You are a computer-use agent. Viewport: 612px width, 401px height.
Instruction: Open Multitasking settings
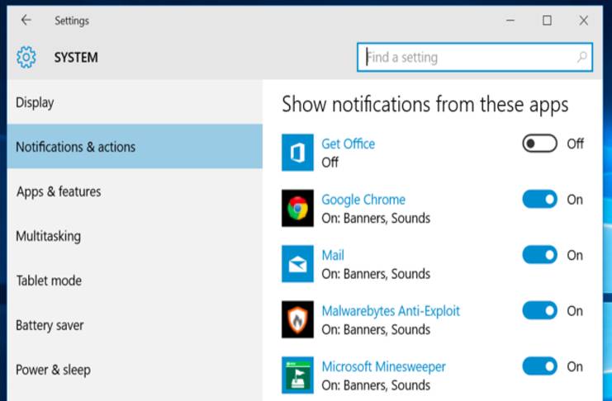(49, 236)
